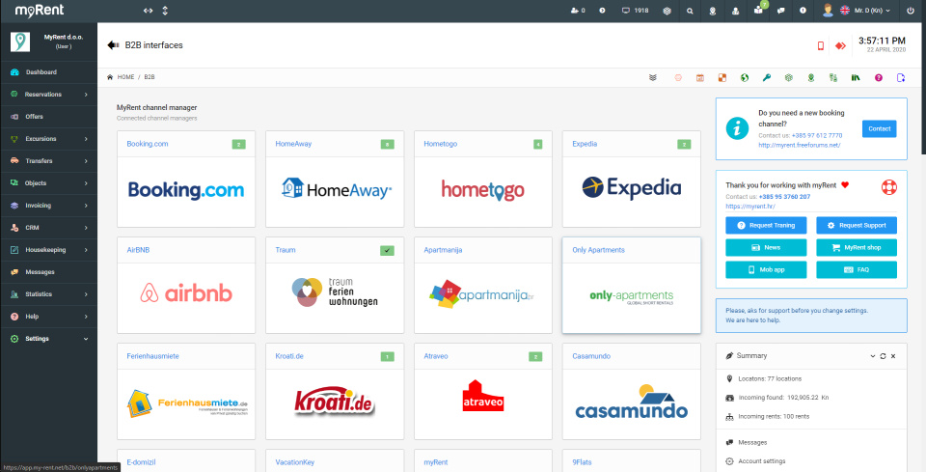Image resolution: width=926 pixels, height=472 pixels.
Task: Click the orange calendar icon in toolbar
Action: (700, 77)
